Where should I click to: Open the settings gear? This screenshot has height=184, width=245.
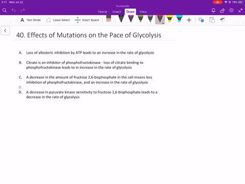pyautogui.click(x=231, y=10)
